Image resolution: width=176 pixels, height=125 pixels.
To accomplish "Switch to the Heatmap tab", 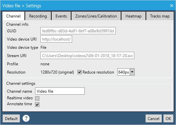I will [133, 16].
